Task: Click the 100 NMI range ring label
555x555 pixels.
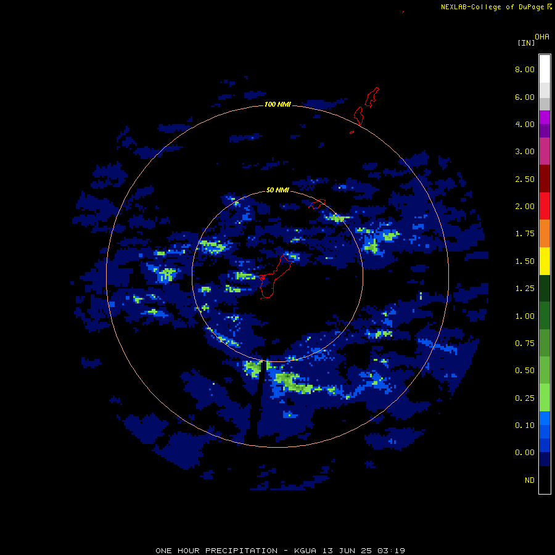Action: click(x=277, y=104)
